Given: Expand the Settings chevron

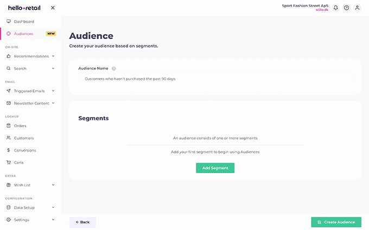Looking at the screenshot, I should point(53,219).
